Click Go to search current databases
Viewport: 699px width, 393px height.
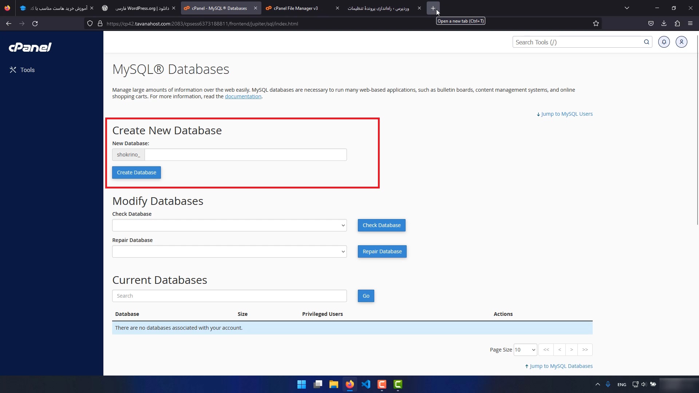tap(366, 296)
